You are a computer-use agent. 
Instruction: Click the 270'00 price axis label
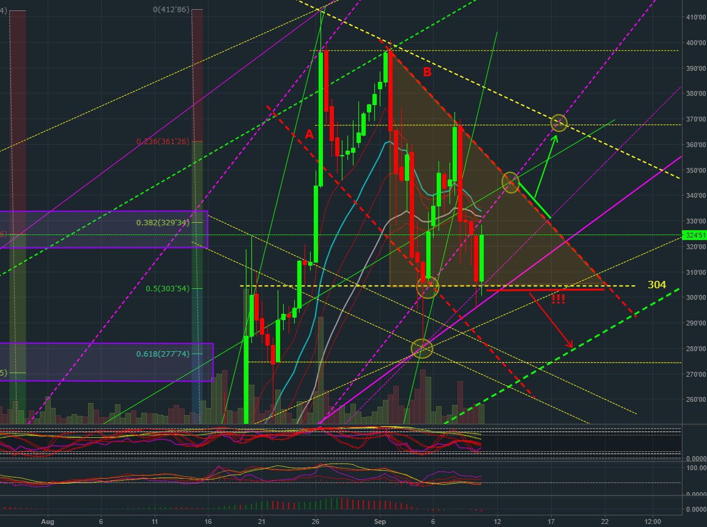[x=696, y=374]
